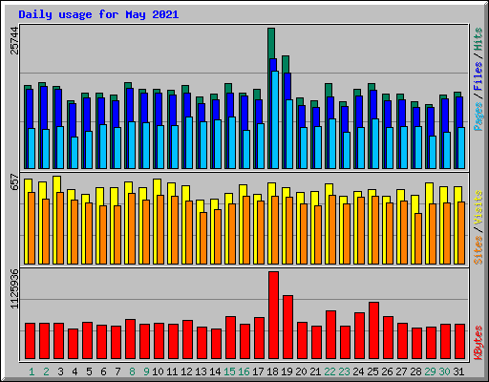Click day 22 on the x-axis
489x382 pixels.
330,371
